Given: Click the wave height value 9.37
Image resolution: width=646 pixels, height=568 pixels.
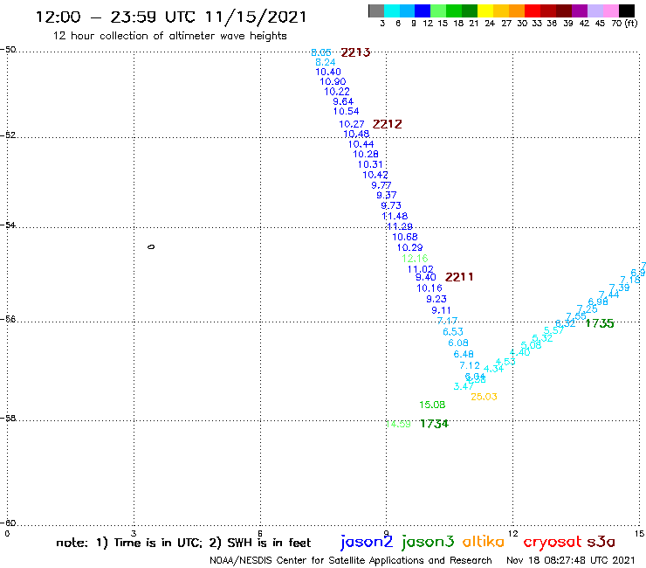Looking at the screenshot, I should pyautogui.click(x=387, y=195).
